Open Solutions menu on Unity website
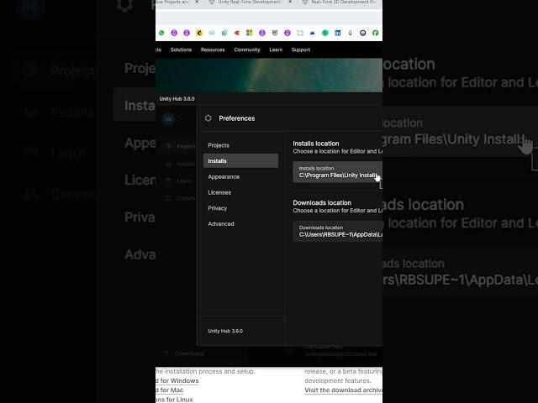The width and height of the screenshot is (538, 403). click(182, 50)
